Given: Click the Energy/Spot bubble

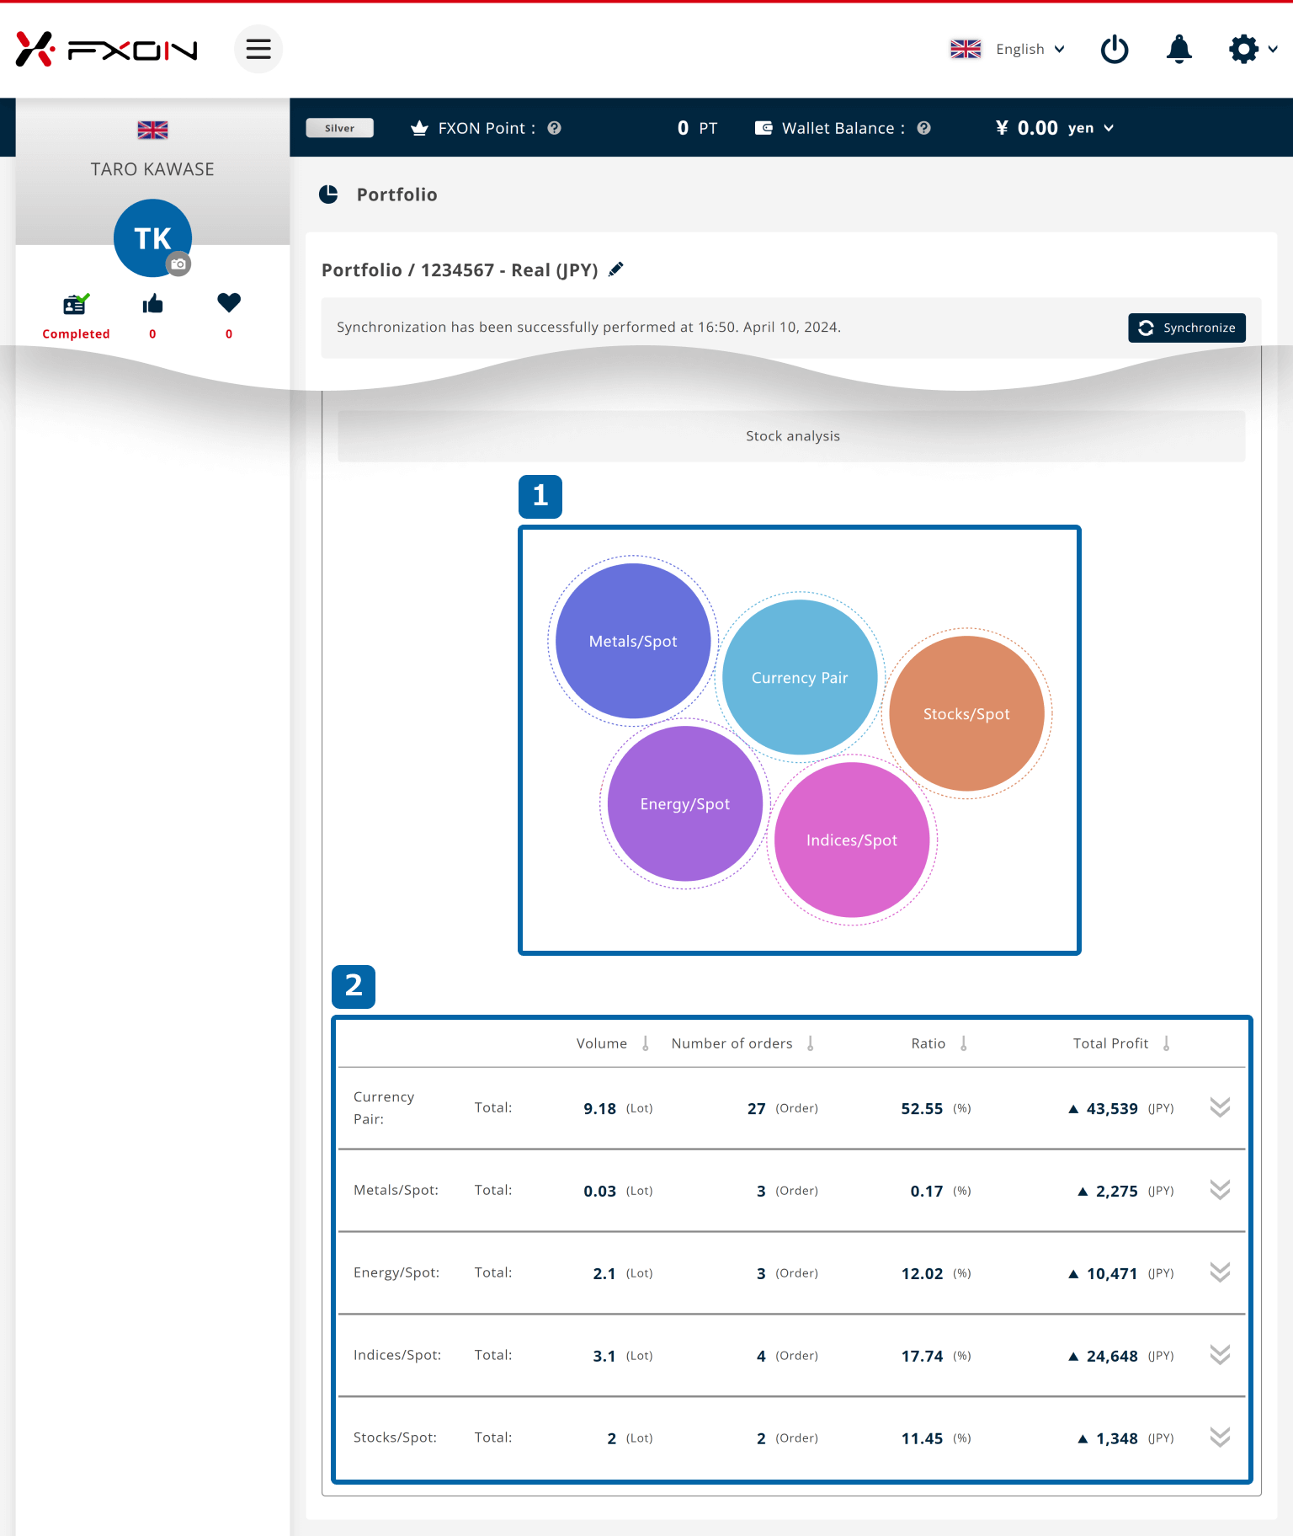Looking at the screenshot, I should tap(685, 803).
